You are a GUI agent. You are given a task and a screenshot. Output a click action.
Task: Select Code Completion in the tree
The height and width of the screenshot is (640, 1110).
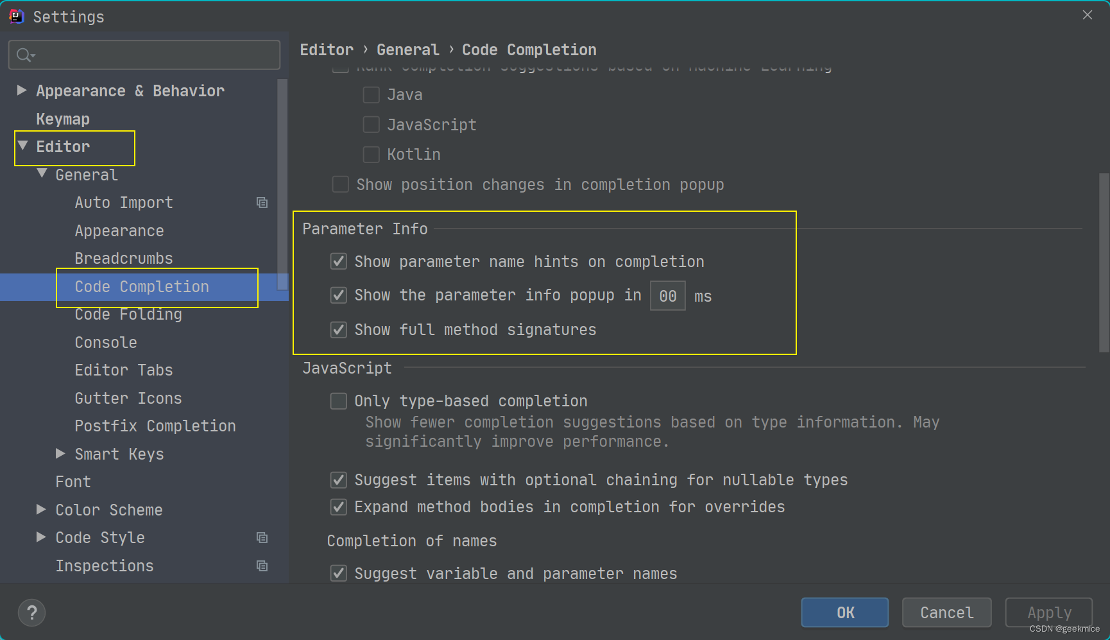(x=142, y=287)
